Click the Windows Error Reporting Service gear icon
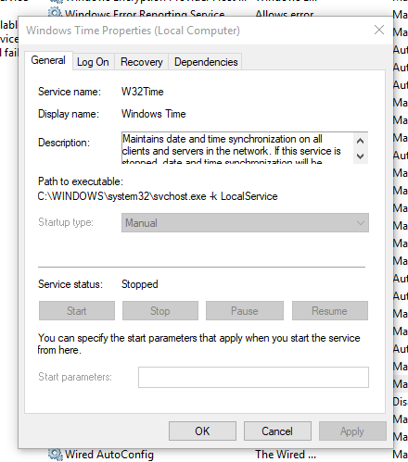Screen dimensions: 408x462 [x=55, y=12]
